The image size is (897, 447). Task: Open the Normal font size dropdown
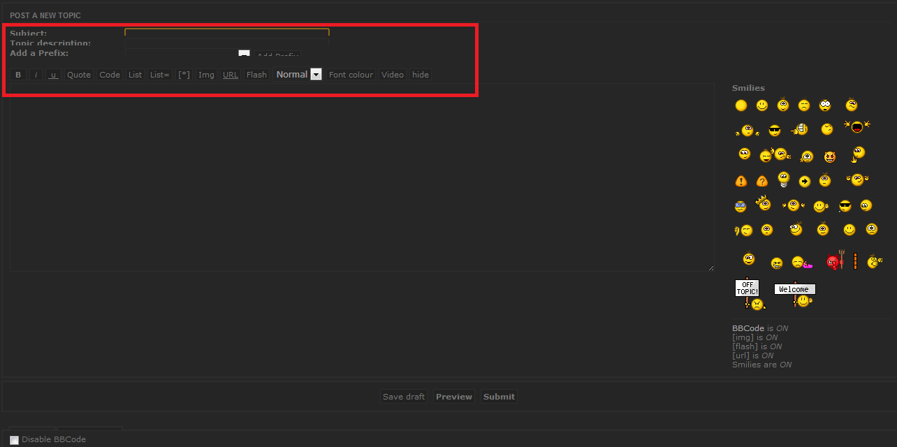click(x=298, y=74)
